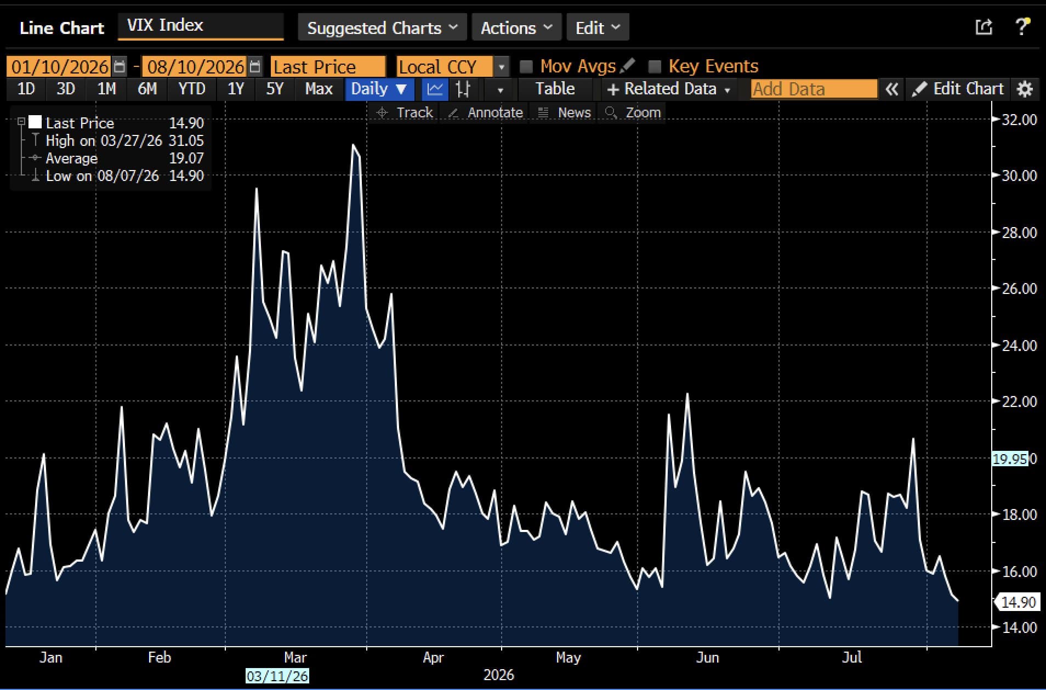Click the end date 08/10/2026 field
1046x690 pixels.
pyautogui.click(x=195, y=67)
